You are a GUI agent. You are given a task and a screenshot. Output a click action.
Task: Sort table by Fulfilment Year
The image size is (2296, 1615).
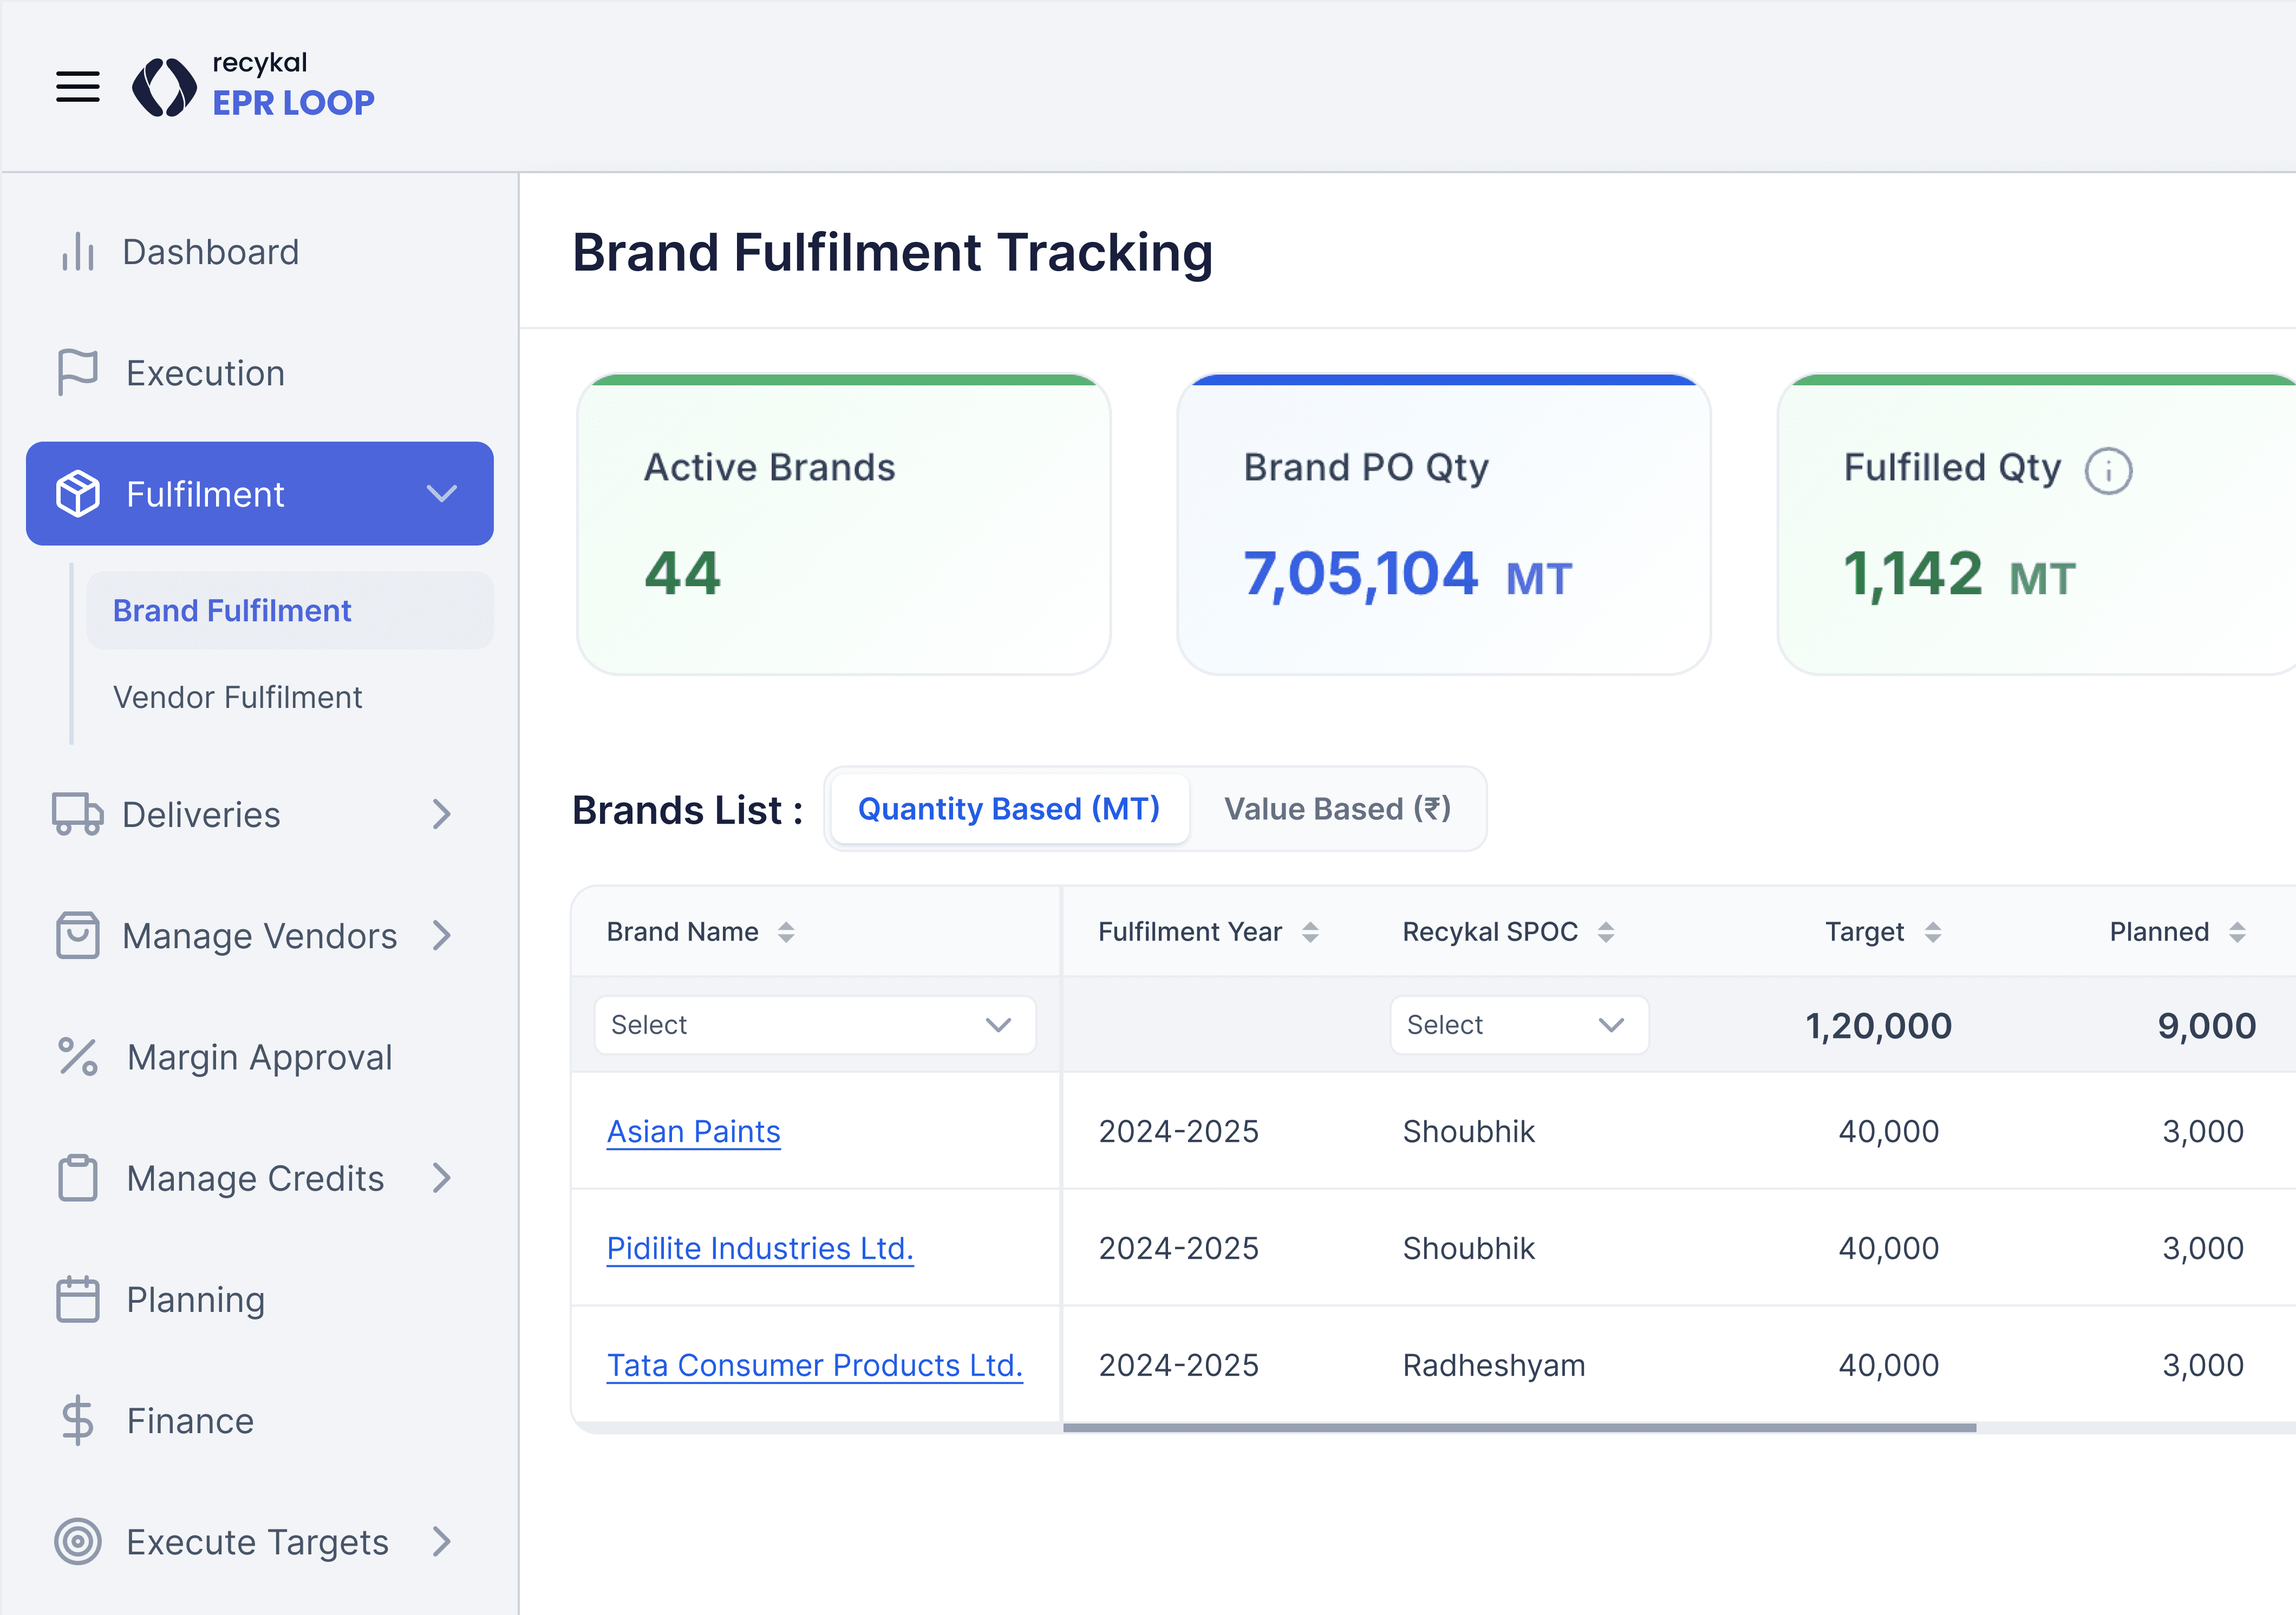tap(1310, 933)
